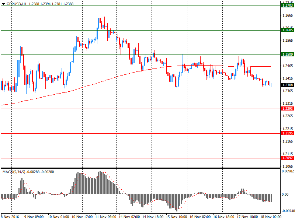Select the MACD(5,34,5) indicator label
The width and height of the screenshot is (295, 221).
pos(14,172)
